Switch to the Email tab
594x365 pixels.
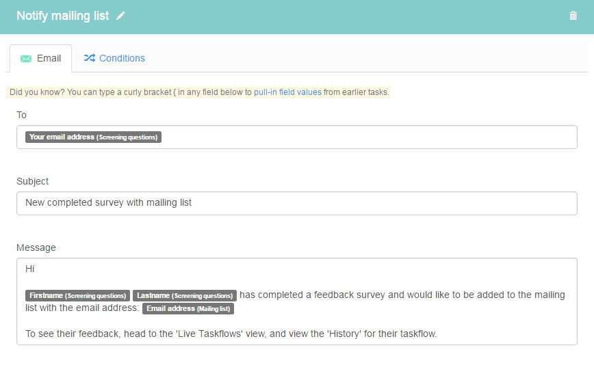tap(40, 59)
